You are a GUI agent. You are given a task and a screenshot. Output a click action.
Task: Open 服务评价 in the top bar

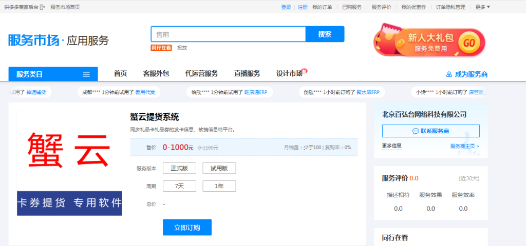382,7
